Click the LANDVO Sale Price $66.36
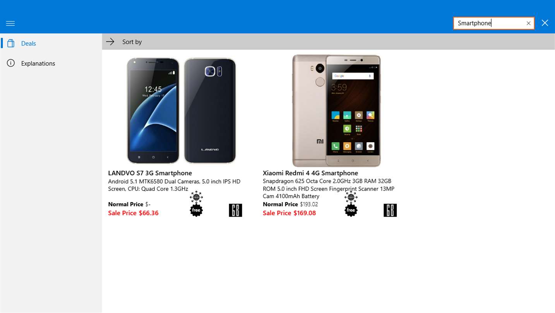 pos(134,213)
